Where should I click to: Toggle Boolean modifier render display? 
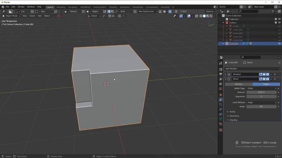[x=267, y=74]
